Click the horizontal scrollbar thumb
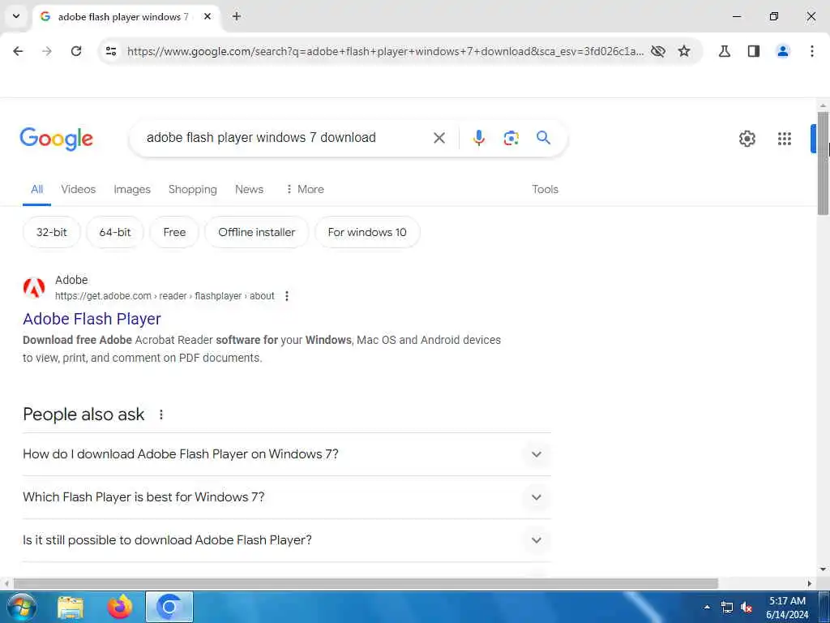 click(x=366, y=583)
